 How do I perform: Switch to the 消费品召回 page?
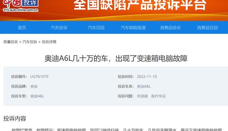pyautogui.click(x=207, y=28)
